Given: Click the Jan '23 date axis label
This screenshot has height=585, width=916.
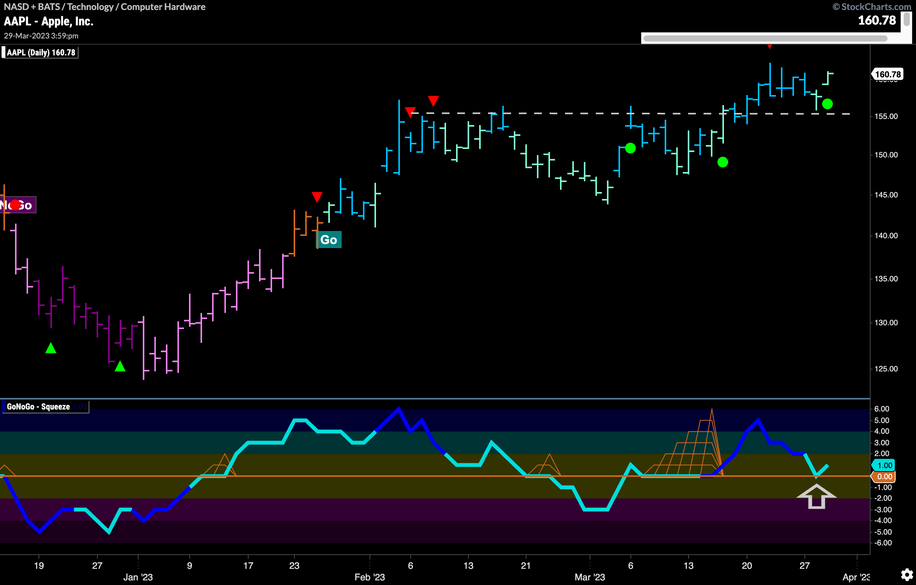Looking at the screenshot, I should [138, 577].
